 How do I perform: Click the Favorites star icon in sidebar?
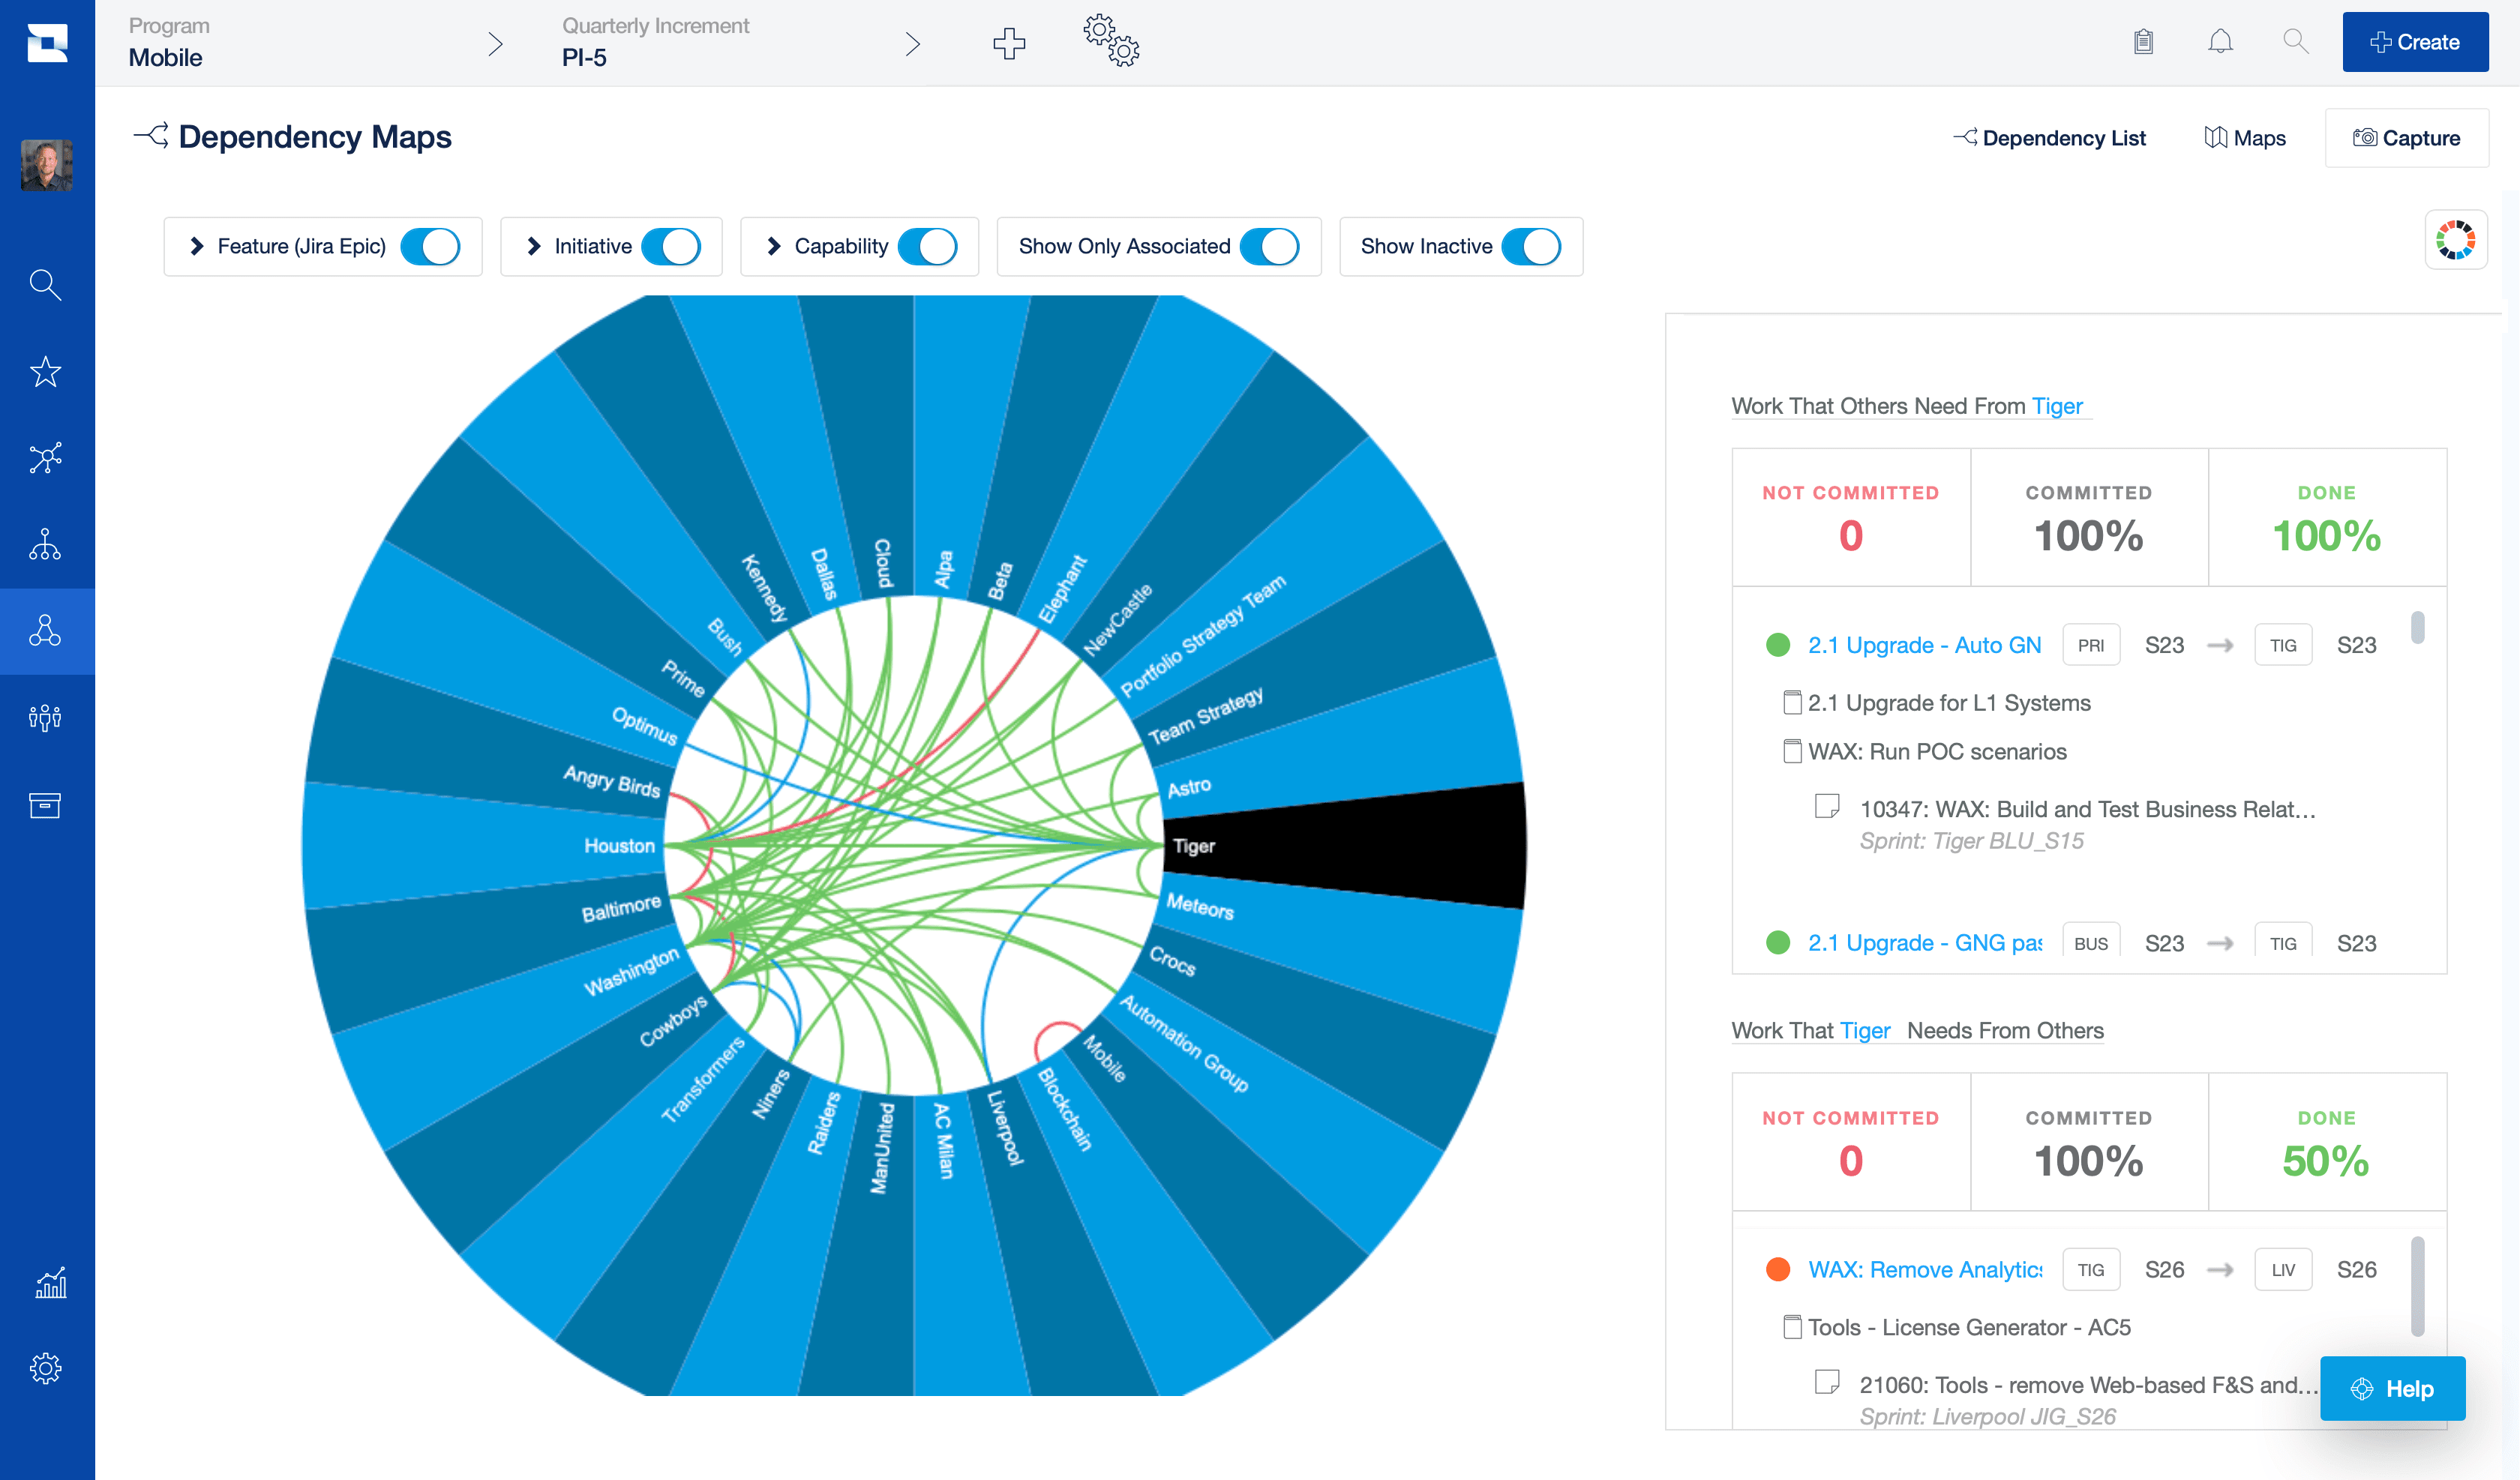tap(47, 372)
